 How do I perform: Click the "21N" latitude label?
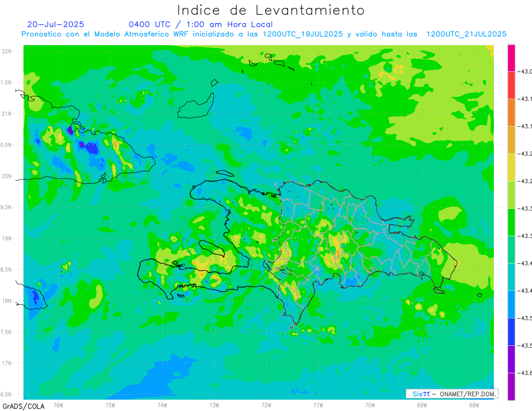[7, 114]
